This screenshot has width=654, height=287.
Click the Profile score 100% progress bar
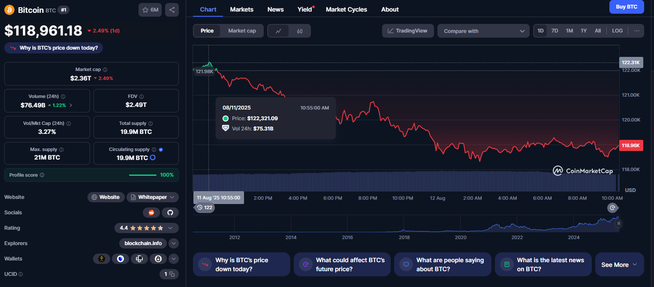point(143,175)
